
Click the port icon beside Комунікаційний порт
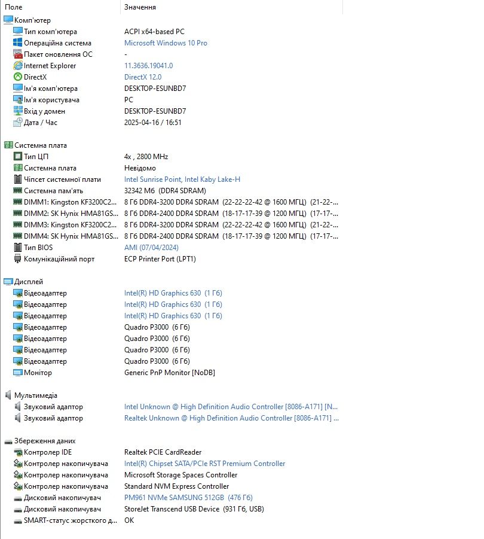(x=17, y=258)
